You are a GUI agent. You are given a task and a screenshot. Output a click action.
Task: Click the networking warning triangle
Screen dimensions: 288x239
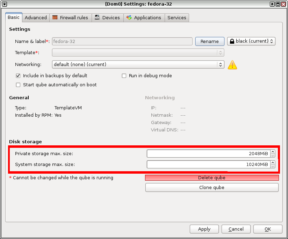pos(232,65)
